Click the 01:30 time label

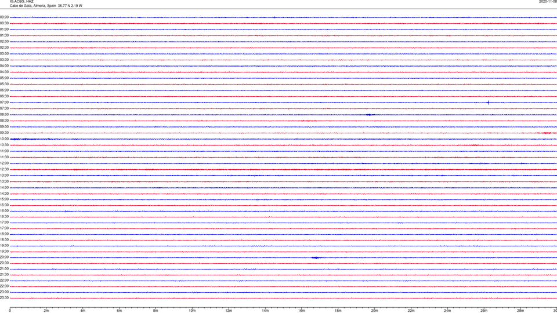click(4, 35)
